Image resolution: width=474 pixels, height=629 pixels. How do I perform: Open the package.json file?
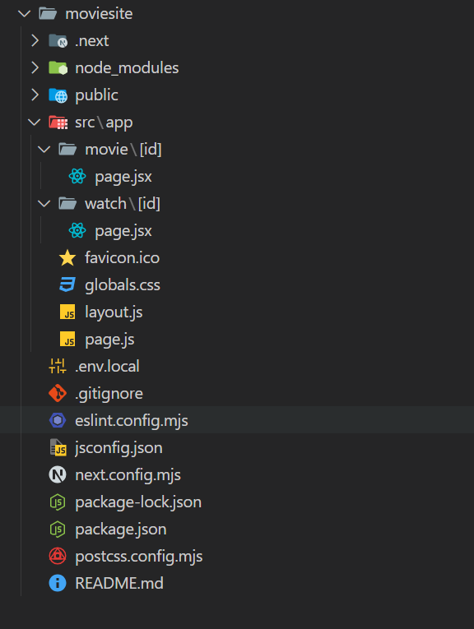click(x=121, y=530)
